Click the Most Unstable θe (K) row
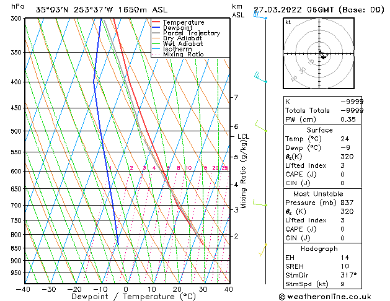The image size is (390, 301). (322, 211)
